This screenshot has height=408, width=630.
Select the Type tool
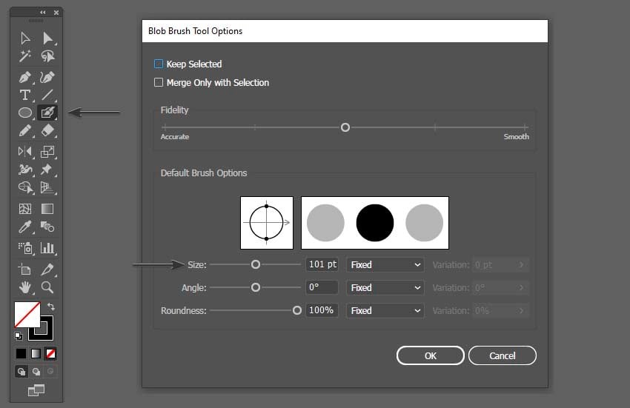[25, 95]
